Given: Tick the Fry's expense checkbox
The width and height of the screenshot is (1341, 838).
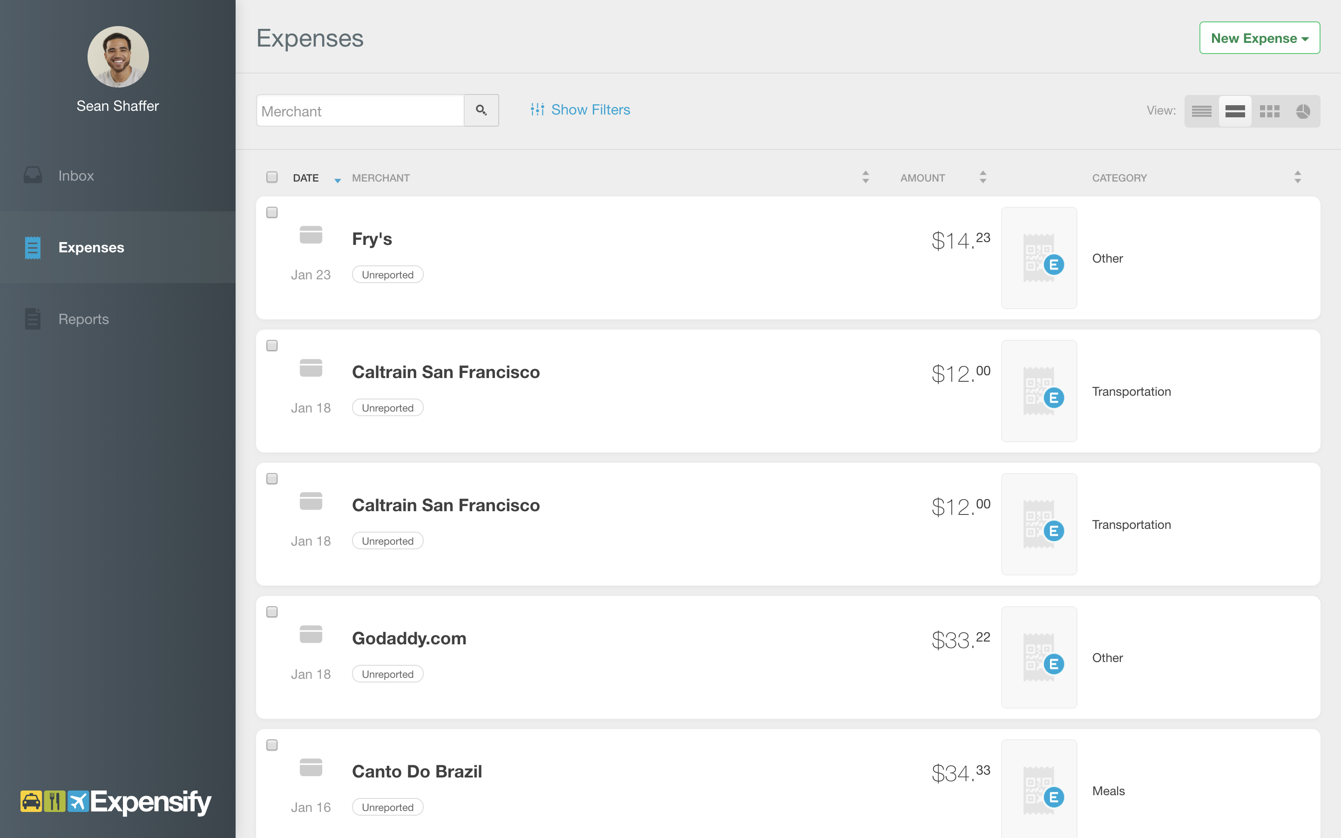Looking at the screenshot, I should 271,213.
